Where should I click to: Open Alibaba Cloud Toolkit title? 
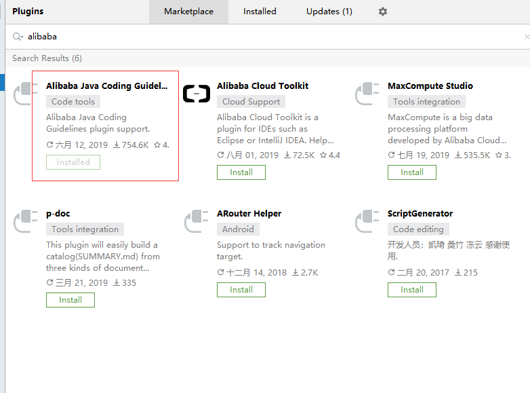tap(263, 86)
